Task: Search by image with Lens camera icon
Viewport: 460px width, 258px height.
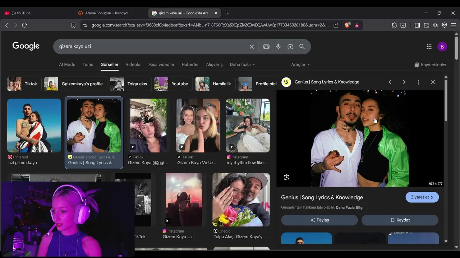Action: click(290, 47)
